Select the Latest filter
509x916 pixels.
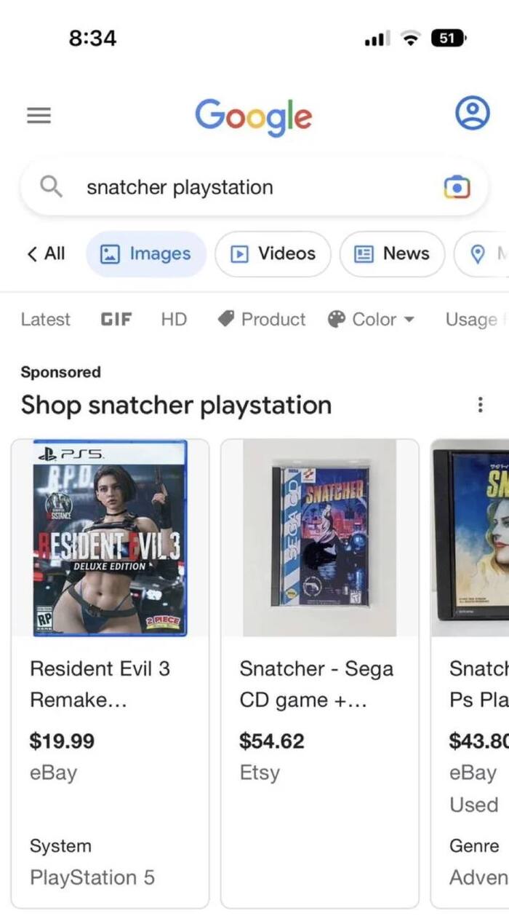45,319
